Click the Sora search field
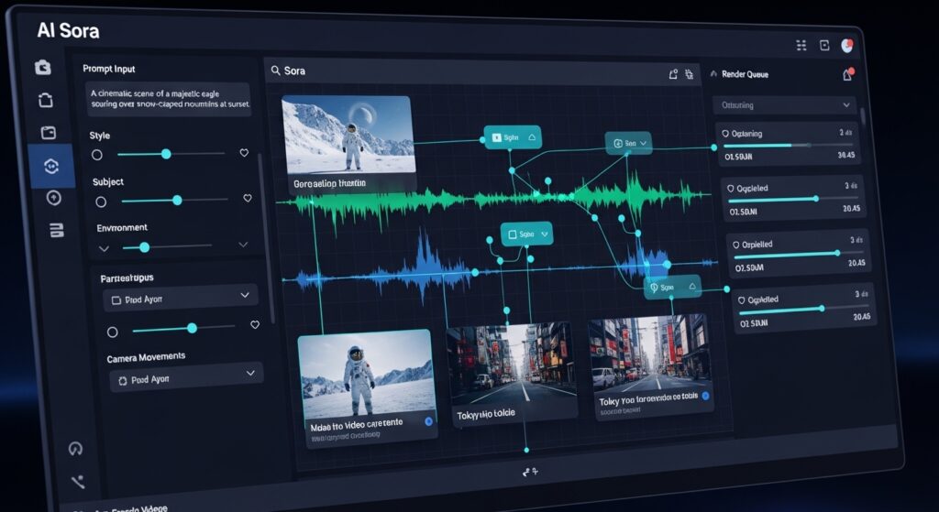 click(x=458, y=71)
